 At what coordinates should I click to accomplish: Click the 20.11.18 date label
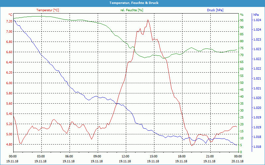point(238,160)
